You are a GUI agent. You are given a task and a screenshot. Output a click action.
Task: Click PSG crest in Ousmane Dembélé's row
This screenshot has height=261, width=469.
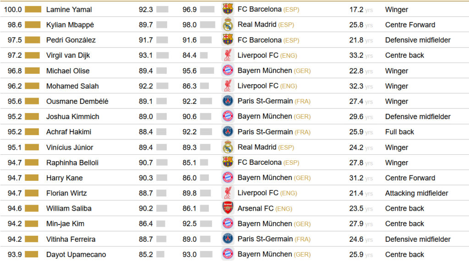(228, 101)
